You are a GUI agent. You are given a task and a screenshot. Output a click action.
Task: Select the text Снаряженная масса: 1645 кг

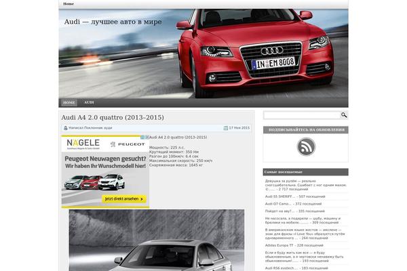click(176, 165)
